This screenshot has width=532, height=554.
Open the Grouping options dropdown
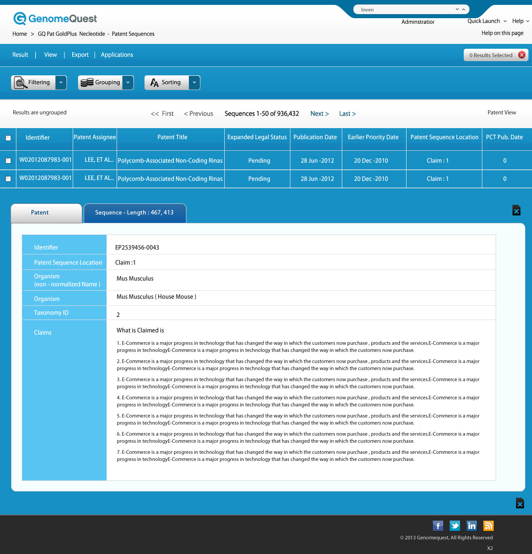(x=128, y=82)
